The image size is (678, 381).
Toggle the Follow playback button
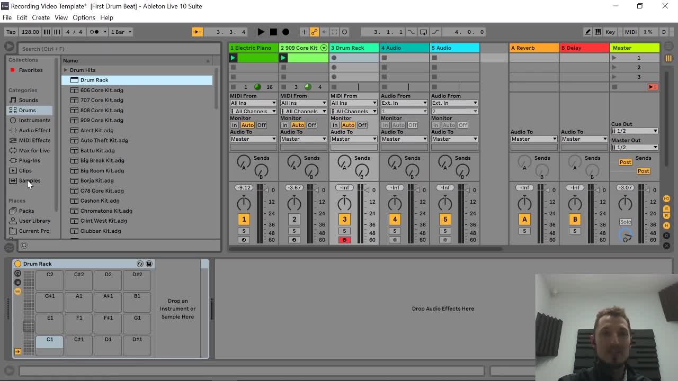[197, 32]
